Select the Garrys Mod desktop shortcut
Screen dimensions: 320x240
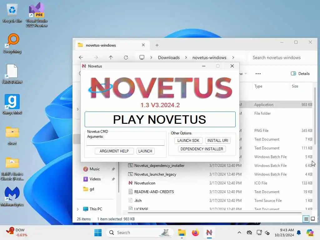coord(12,104)
